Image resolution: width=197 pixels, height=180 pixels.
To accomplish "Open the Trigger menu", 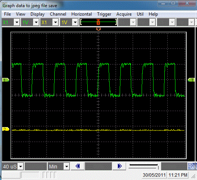I will point(104,14).
